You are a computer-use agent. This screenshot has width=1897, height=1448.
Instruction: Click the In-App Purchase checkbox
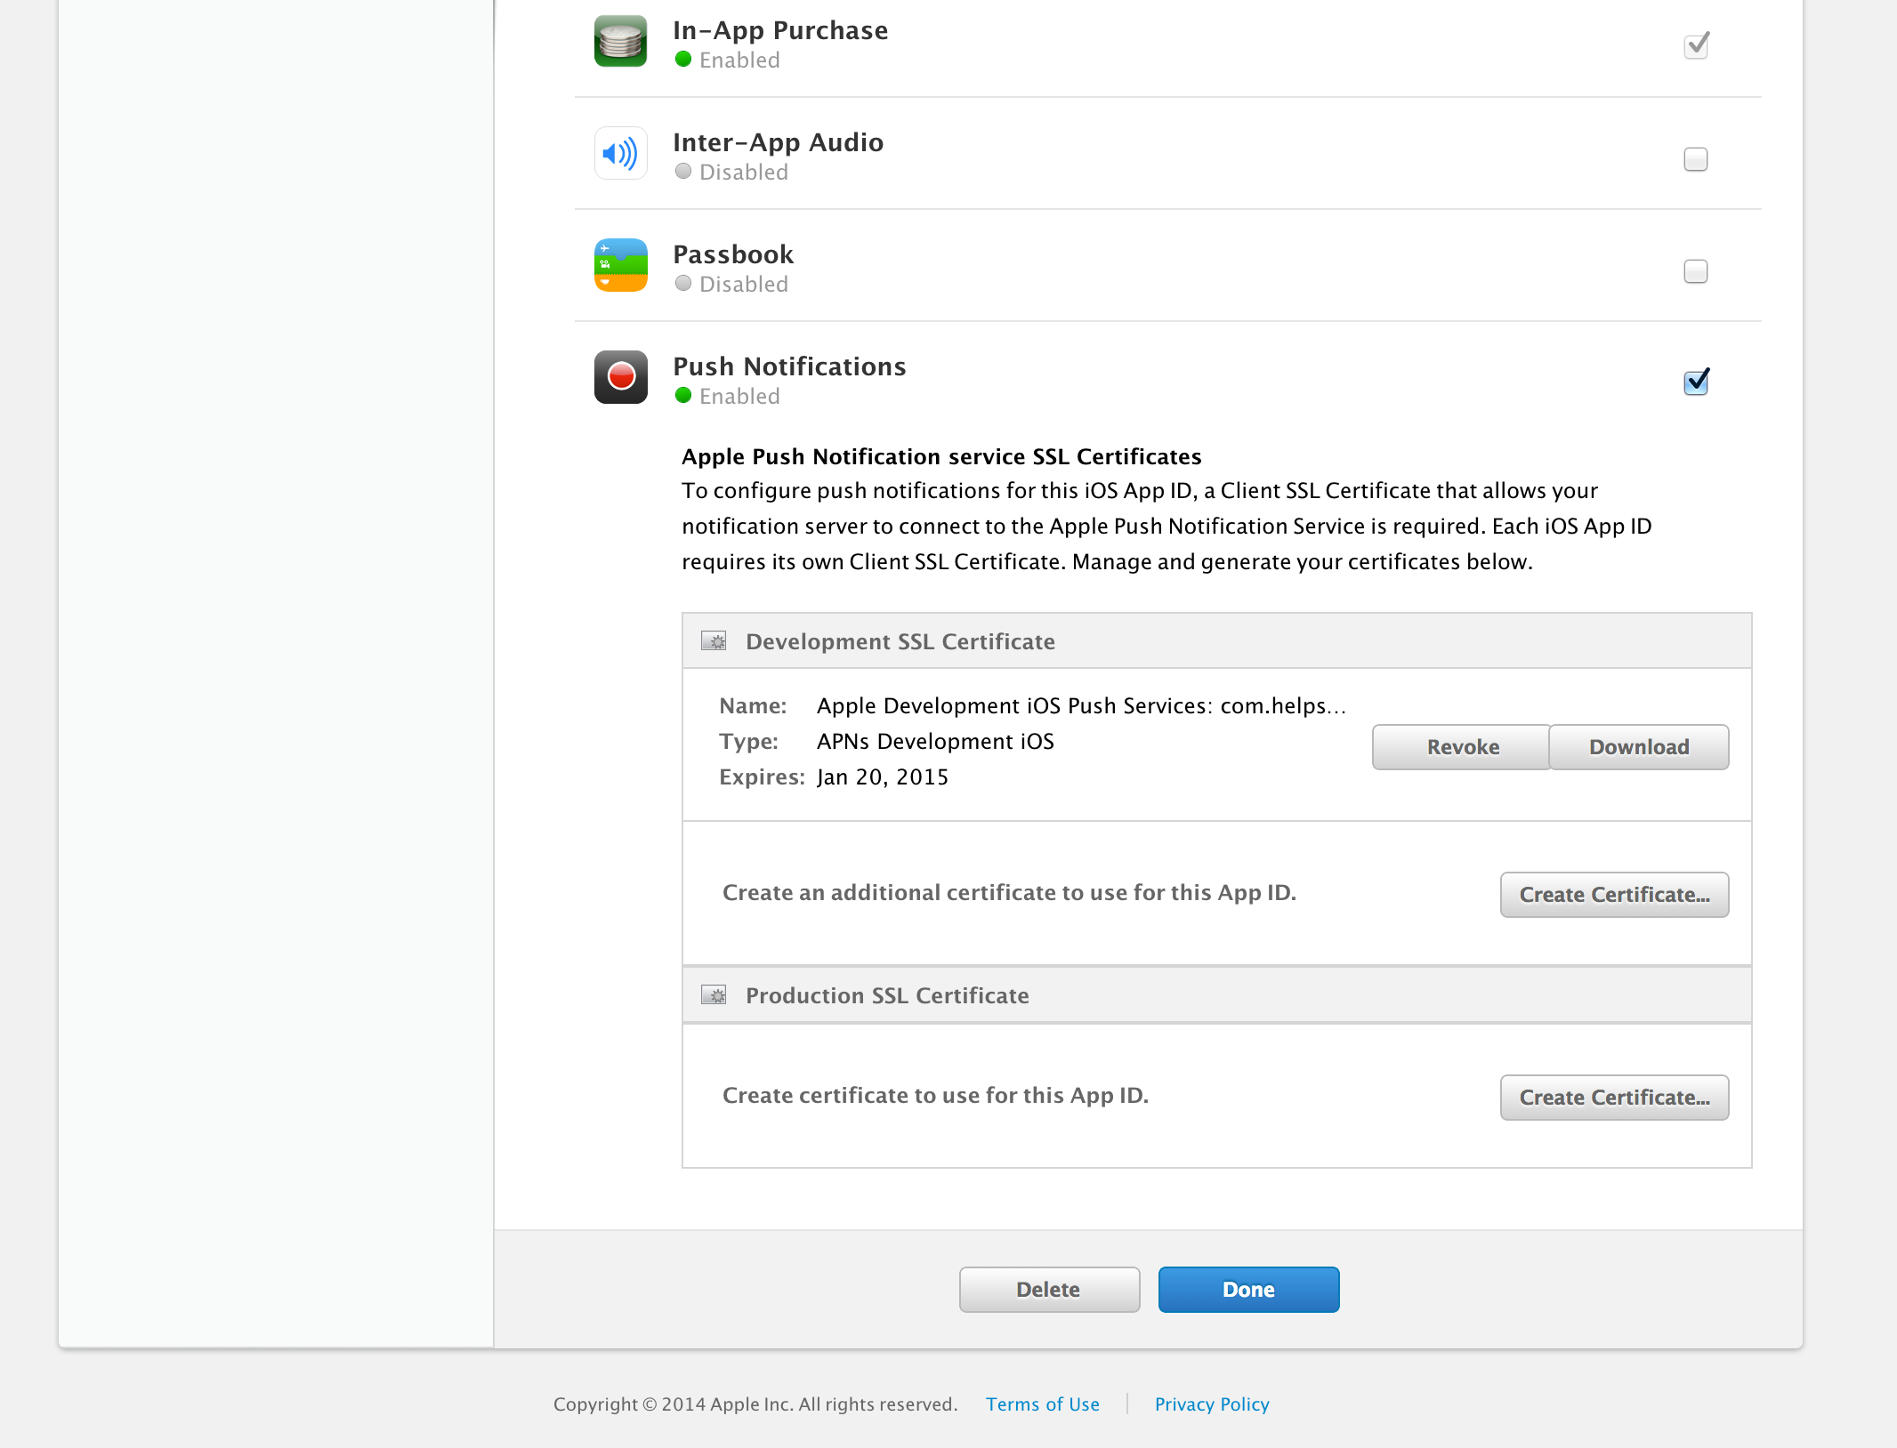1696,45
